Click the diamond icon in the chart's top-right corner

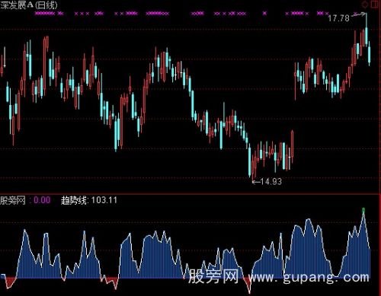[x=365, y=5]
